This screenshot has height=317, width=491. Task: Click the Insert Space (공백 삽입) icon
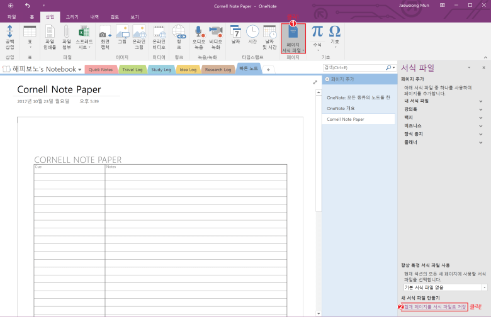pyautogui.click(x=9, y=37)
